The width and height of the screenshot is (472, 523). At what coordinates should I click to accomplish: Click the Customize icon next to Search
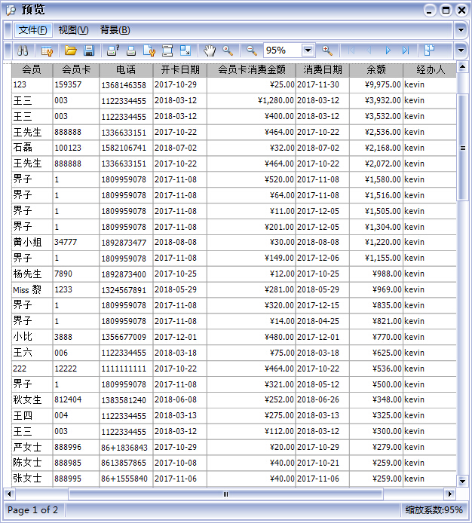(x=47, y=50)
